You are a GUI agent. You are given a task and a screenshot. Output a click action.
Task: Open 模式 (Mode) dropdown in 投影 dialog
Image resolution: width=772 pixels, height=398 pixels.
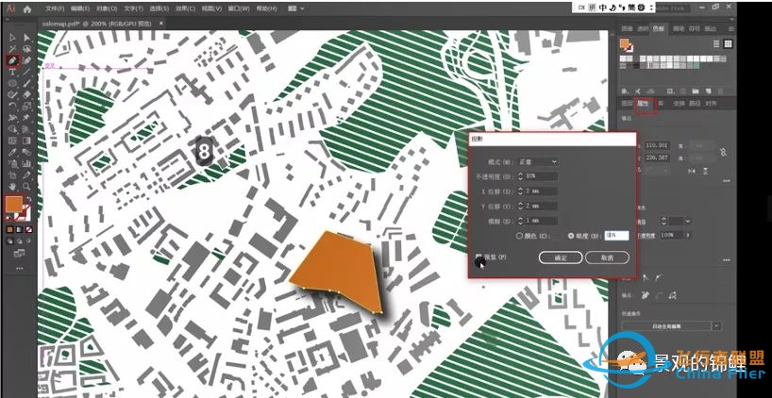[538, 162]
